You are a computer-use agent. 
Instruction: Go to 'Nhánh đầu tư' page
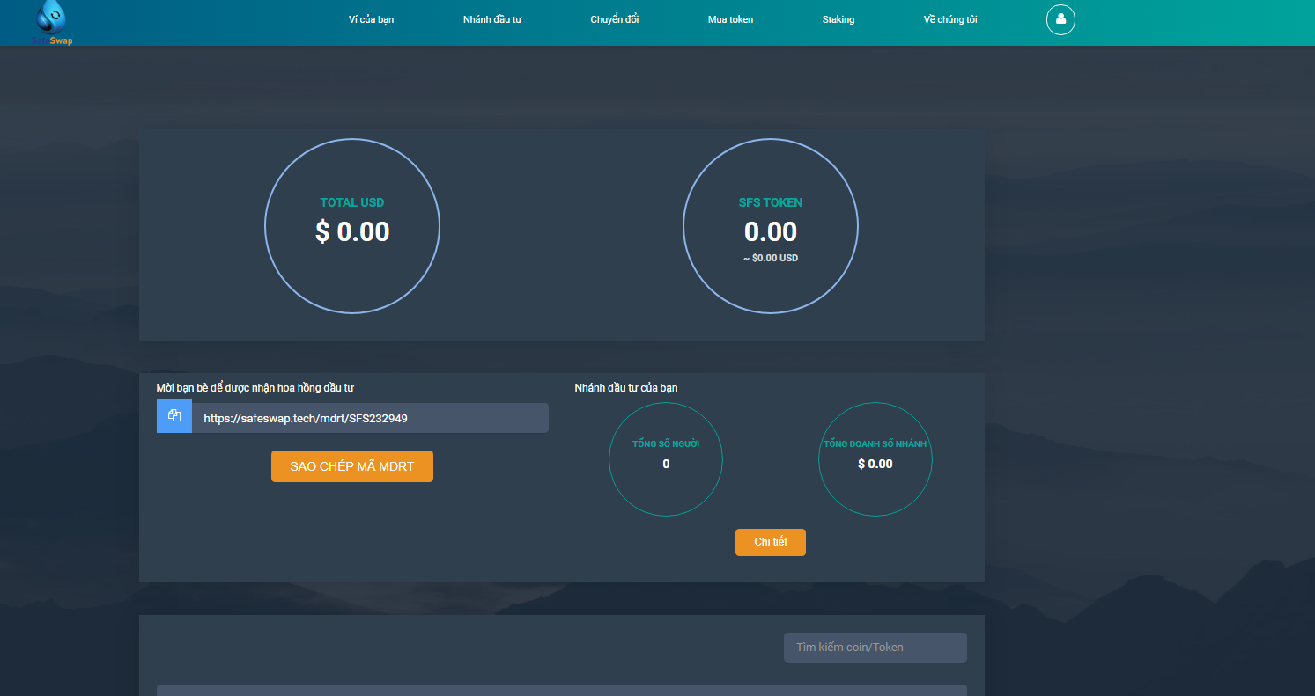(x=492, y=19)
